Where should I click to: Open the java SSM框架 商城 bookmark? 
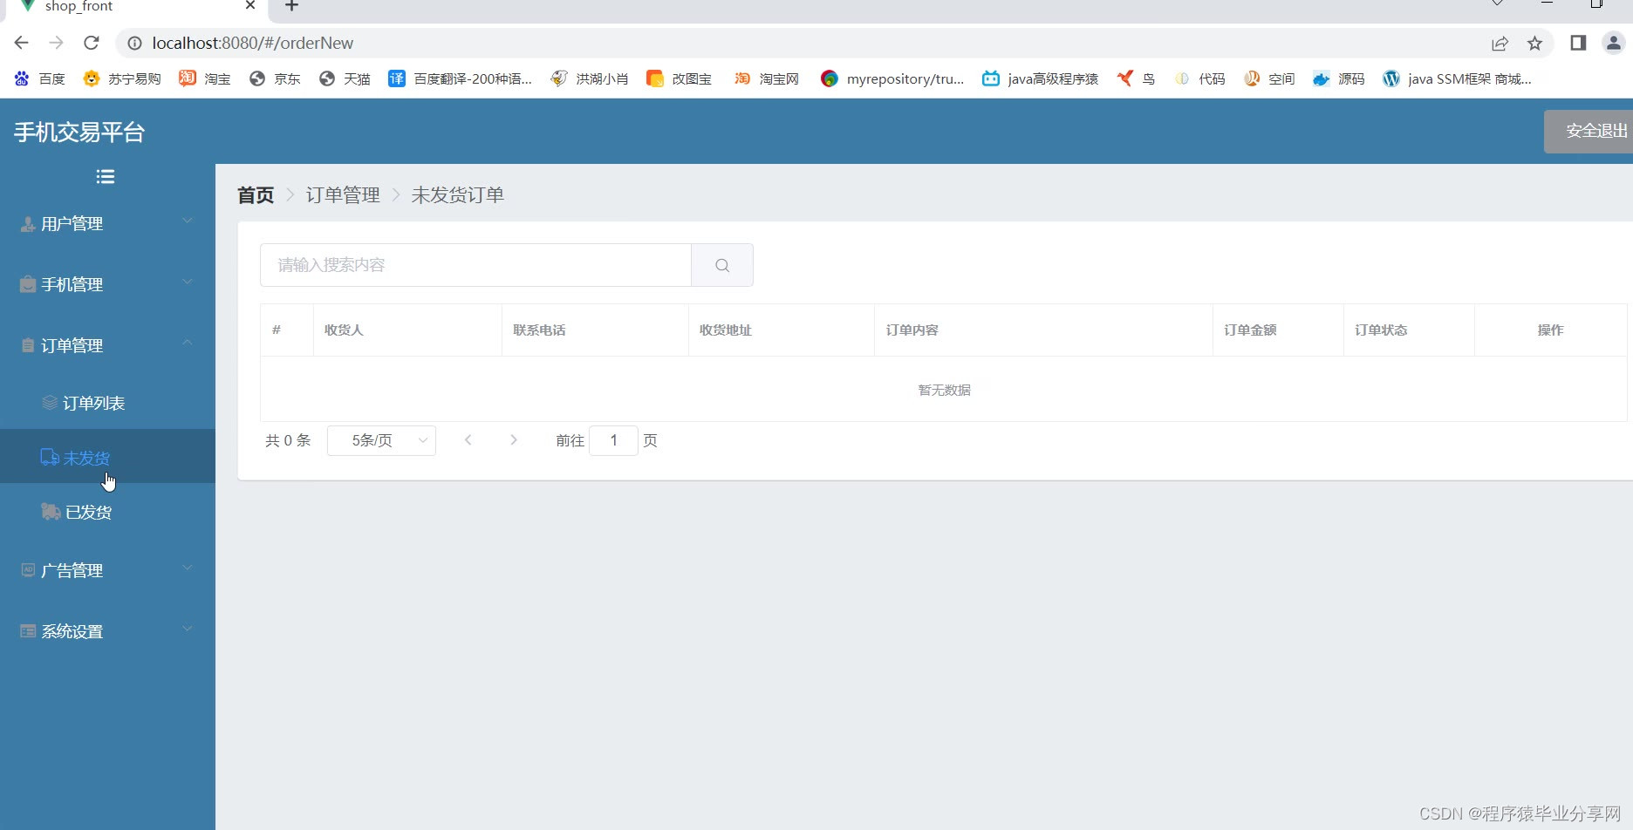[x=1457, y=78]
